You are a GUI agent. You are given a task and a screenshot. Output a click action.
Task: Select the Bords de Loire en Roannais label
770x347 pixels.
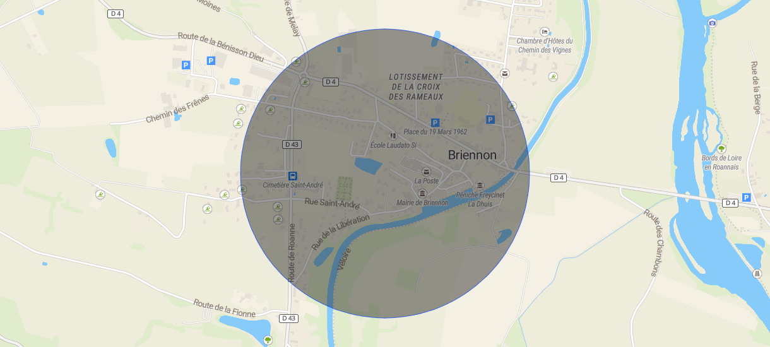pos(721,162)
